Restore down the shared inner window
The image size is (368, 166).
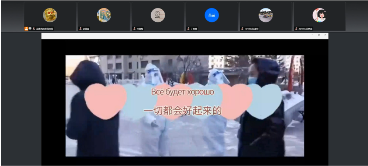point(319,35)
